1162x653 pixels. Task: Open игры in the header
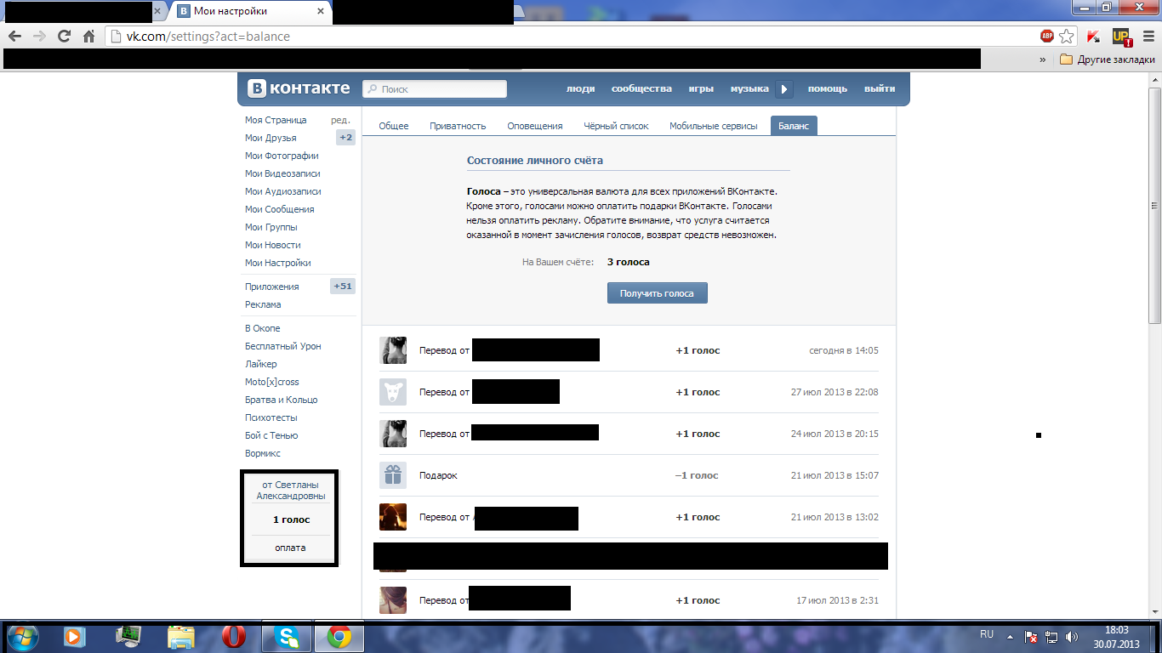click(x=701, y=88)
